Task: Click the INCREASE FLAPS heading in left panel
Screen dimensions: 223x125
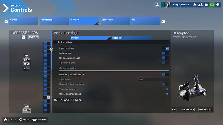Action: 24,33
